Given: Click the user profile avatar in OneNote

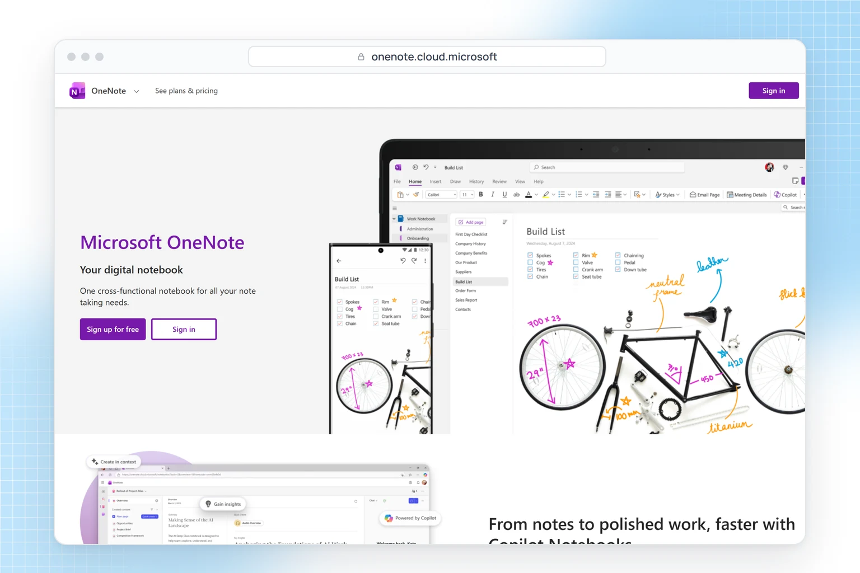Looking at the screenshot, I should pos(769,167).
